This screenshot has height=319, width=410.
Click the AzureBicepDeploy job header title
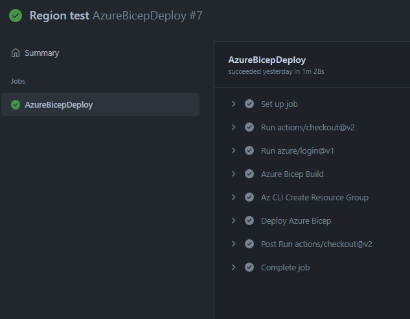267,60
